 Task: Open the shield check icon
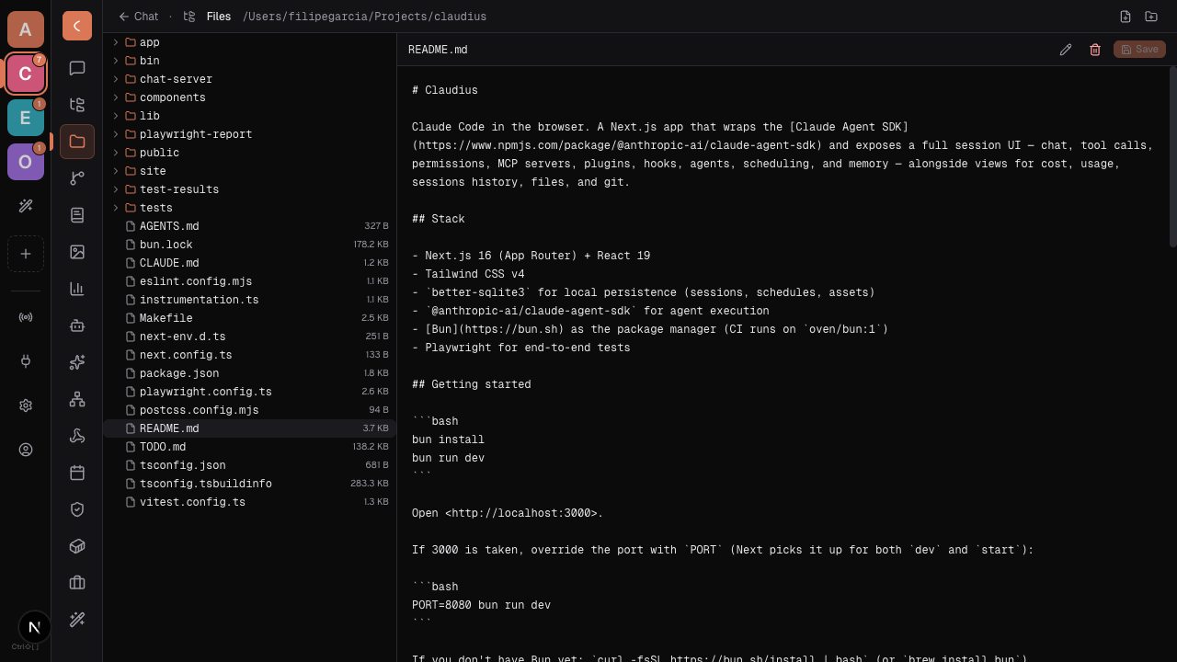tap(77, 509)
